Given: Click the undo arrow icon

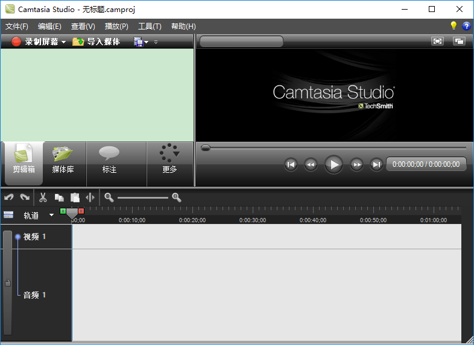Looking at the screenshot, I should click(9, 197).
